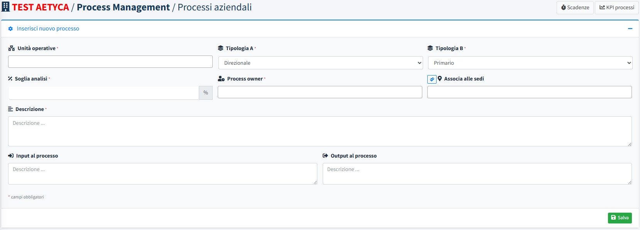The image size is (640, 230).
Task: Open the Scadenze page
Action: point(575,7)
